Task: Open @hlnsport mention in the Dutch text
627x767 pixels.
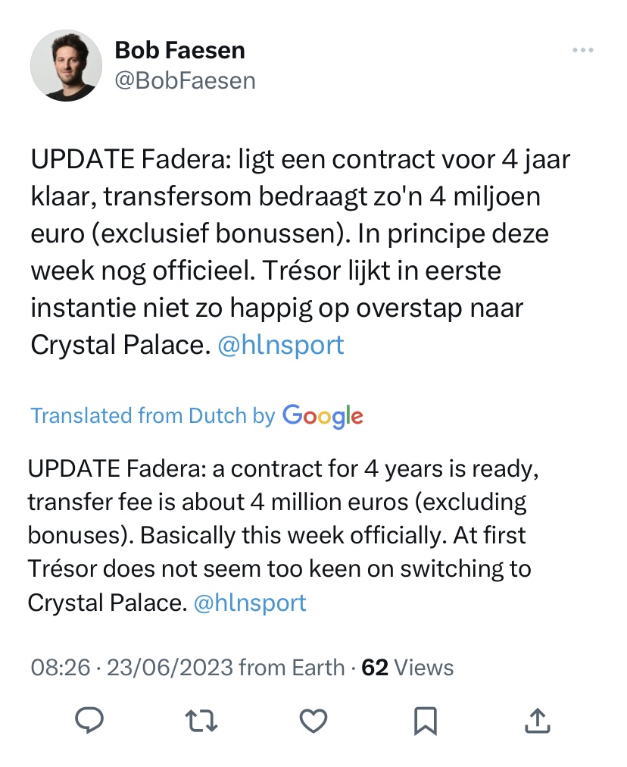Action: 280,345
